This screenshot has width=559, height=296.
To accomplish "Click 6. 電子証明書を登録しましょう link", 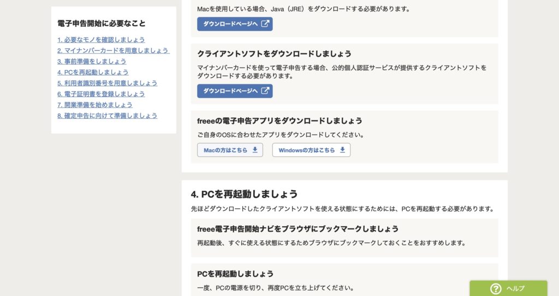I will [x=101, y=94].
